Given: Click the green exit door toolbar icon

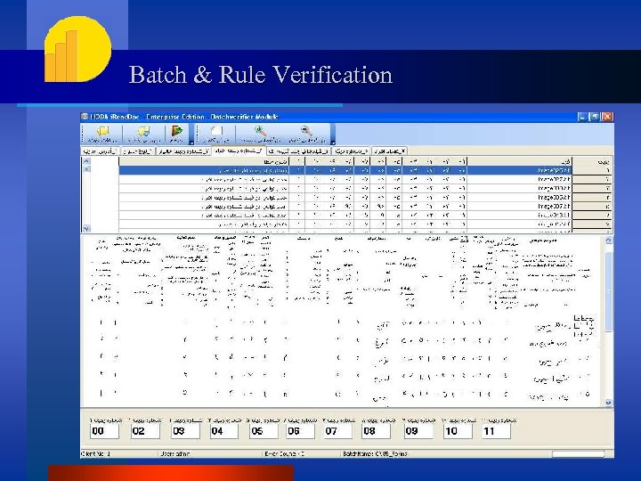Looking at the screenshot, I should [x=177, y=131].
